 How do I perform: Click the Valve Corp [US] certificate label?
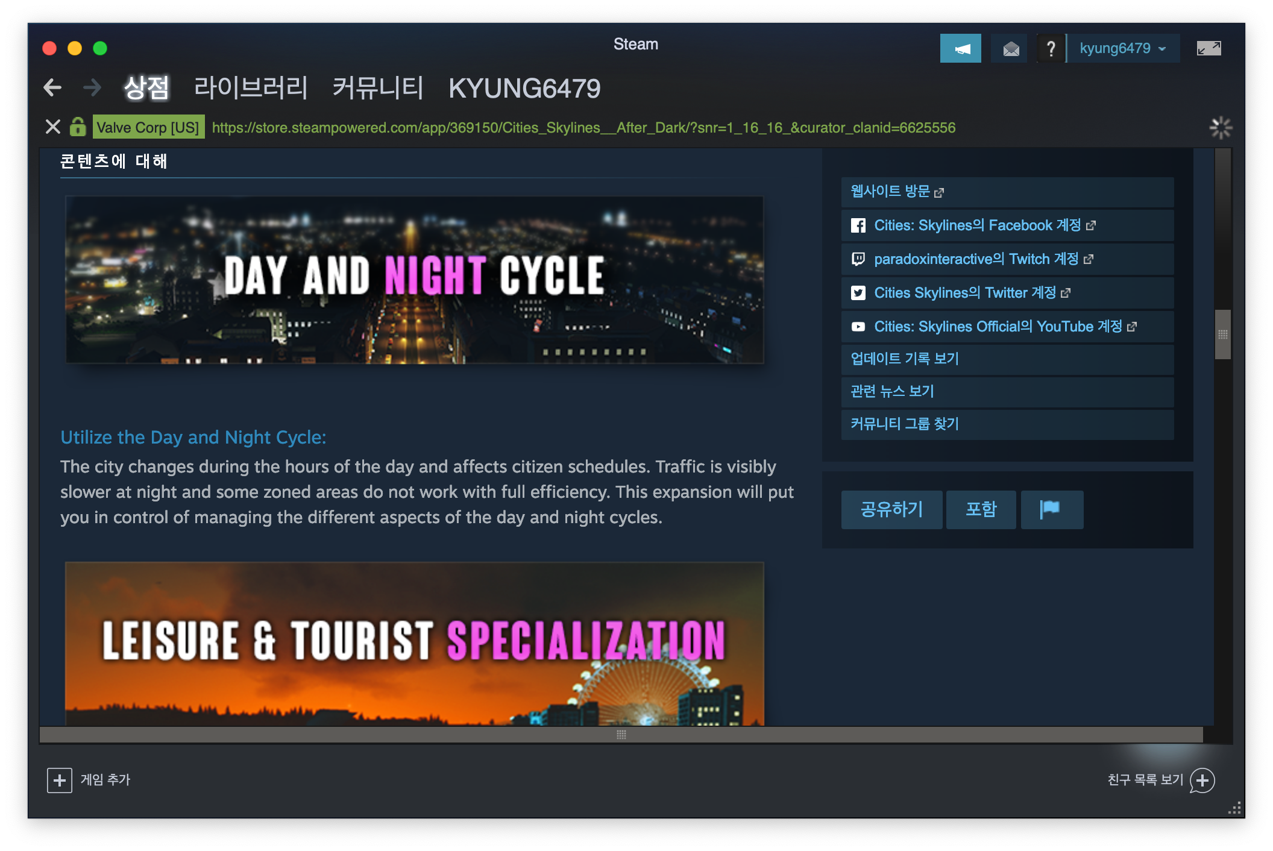[x=148, y=127]
